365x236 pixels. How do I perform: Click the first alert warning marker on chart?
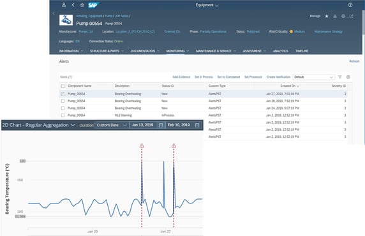[x=142, y=146]
